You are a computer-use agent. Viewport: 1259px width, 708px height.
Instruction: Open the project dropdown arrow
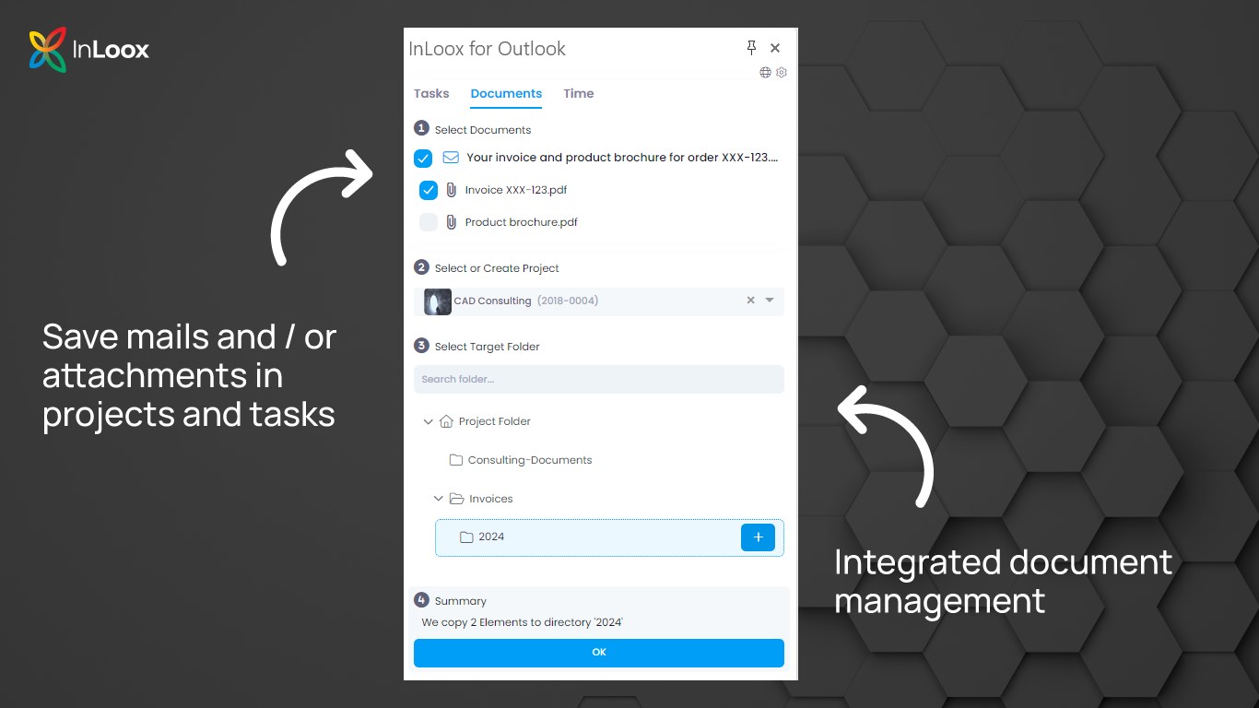[x=770, y=301]
